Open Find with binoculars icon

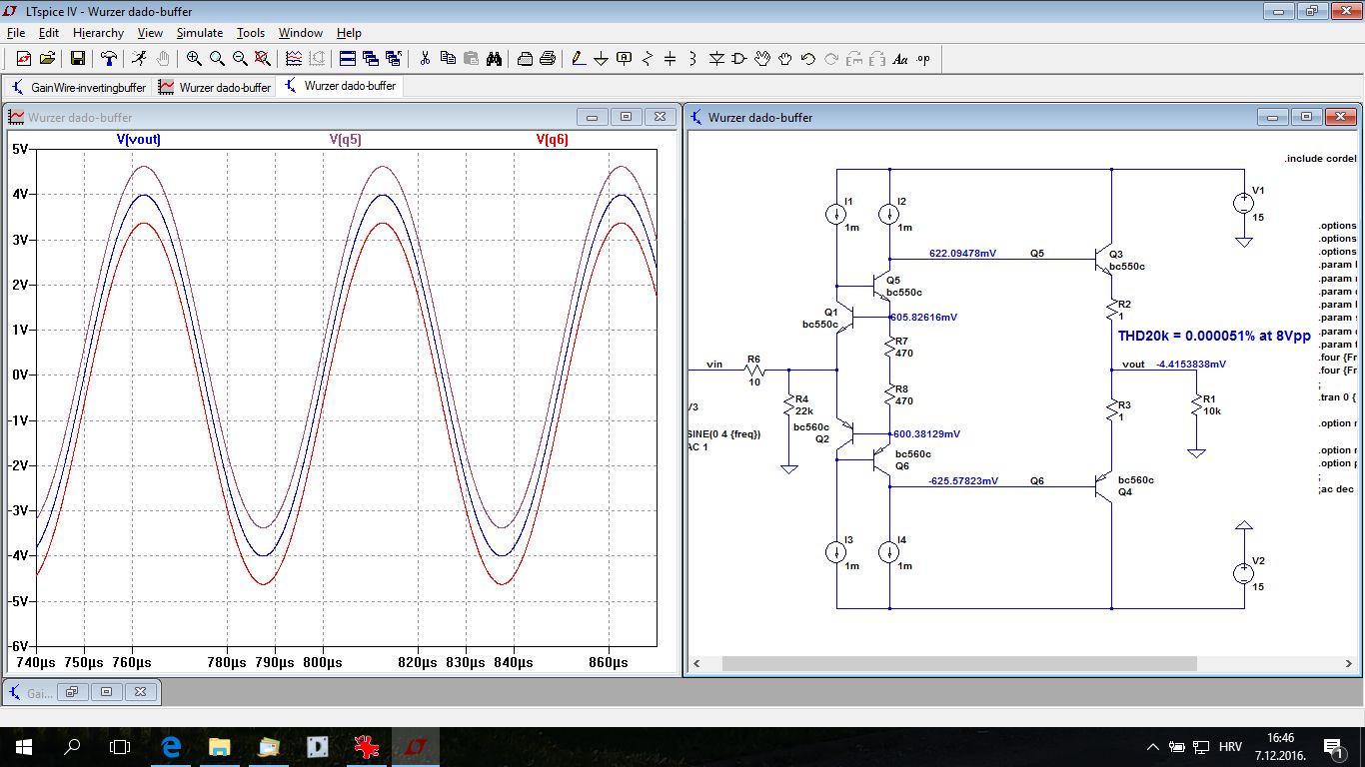494,59
